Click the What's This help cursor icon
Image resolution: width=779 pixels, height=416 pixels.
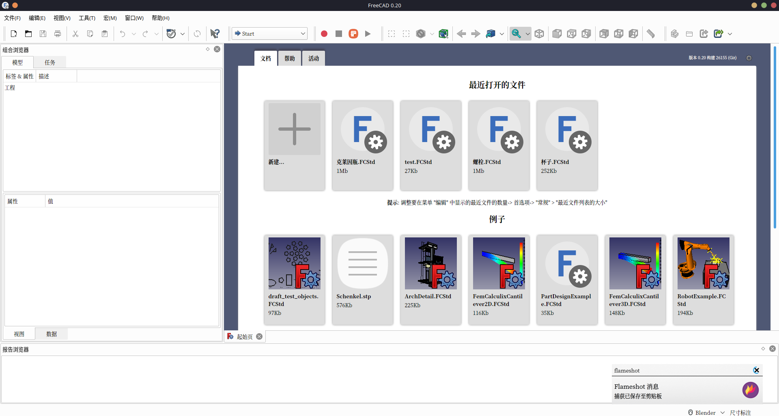point(215,34)
